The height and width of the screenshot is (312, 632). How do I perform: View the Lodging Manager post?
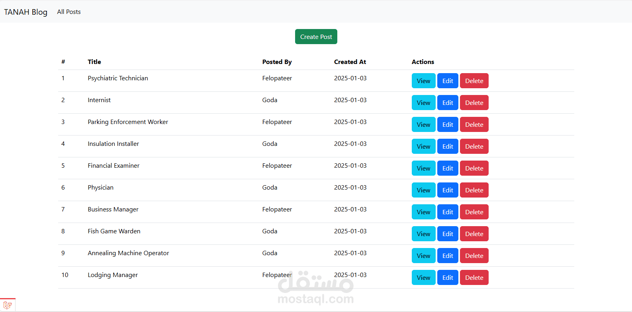[423, 277]
